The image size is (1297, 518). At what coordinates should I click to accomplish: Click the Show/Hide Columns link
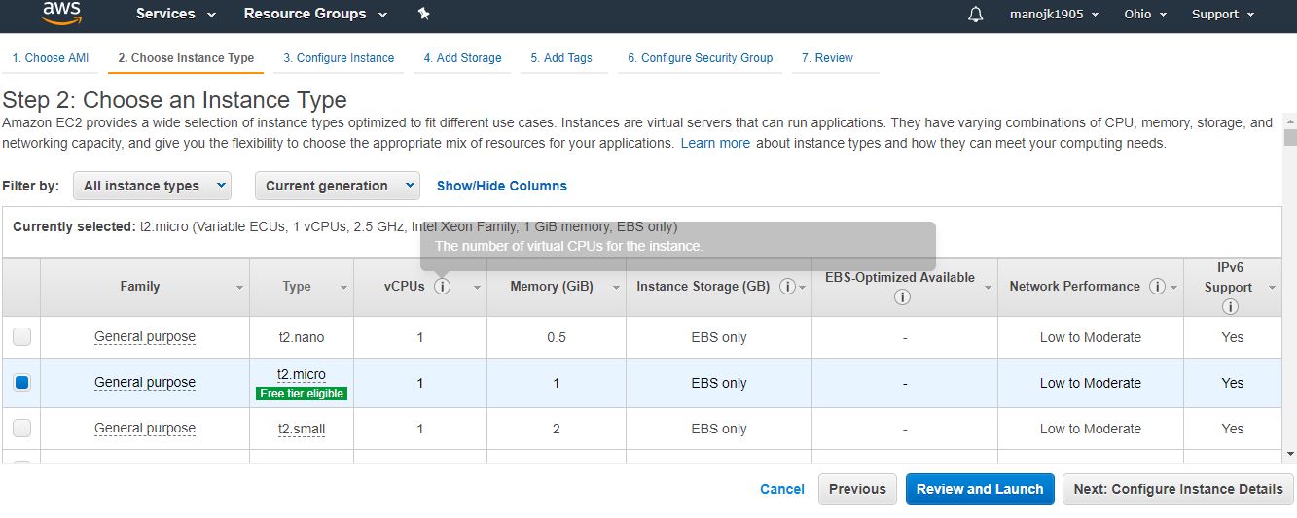coord(502,186)
